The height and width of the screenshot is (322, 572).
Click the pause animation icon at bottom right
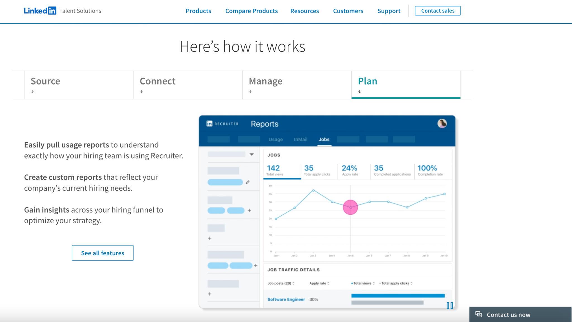point(450,306)
